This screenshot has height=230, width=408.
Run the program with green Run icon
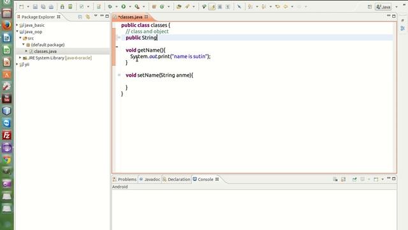pyautogui.click(x=124, y=7)
